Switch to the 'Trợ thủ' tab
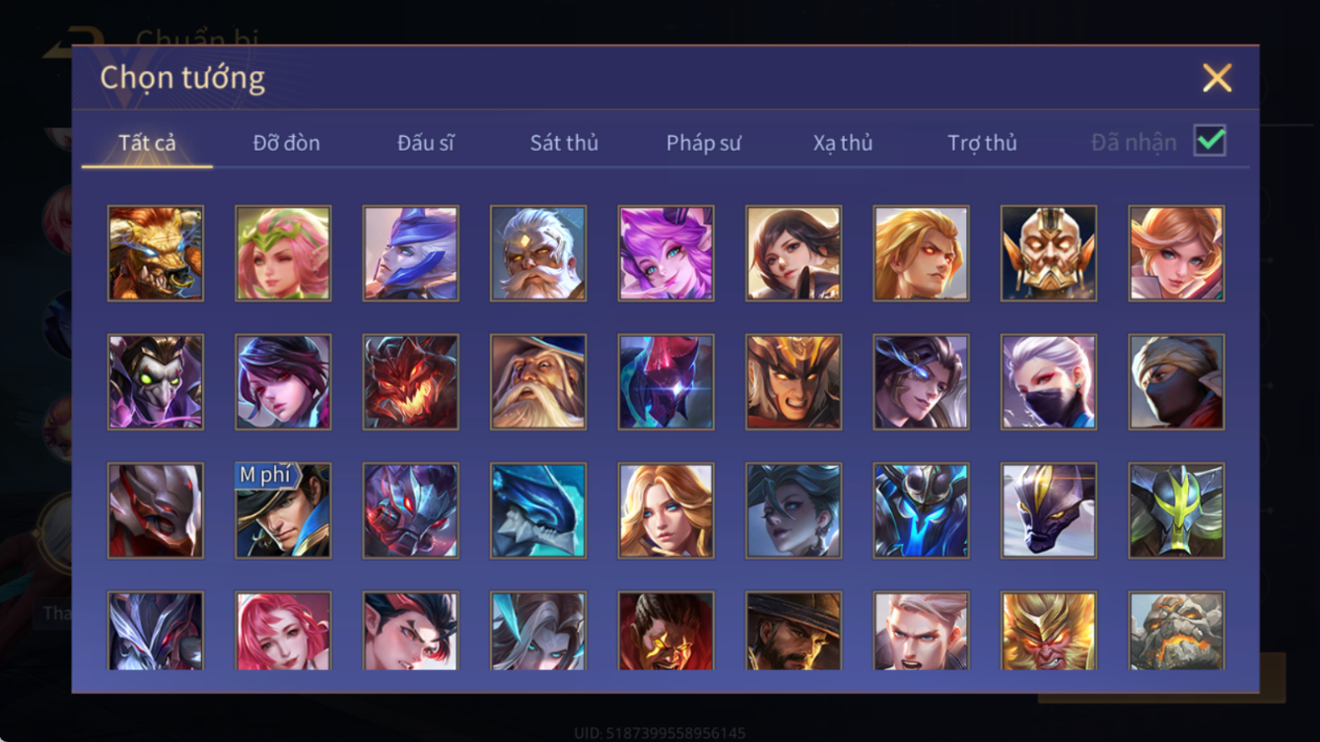This screenshot has height=742, width=1320. click(x=982, y=143)
